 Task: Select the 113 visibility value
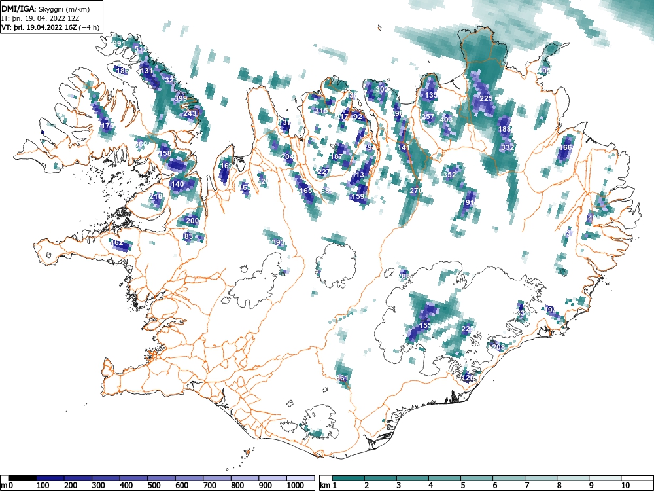(358, 175)
